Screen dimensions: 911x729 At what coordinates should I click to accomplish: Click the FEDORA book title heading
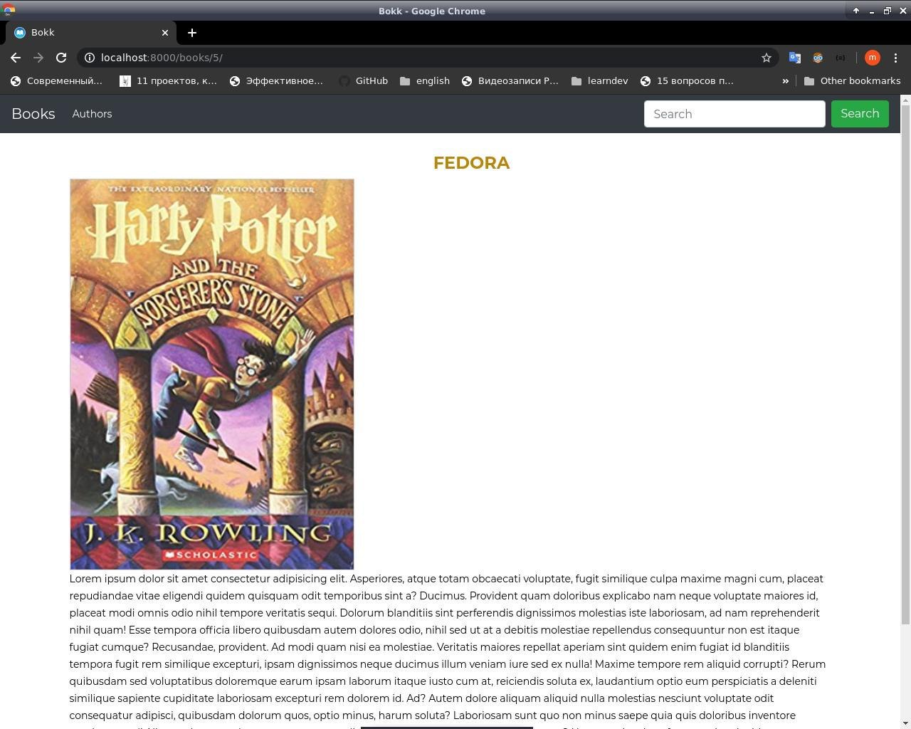coord(471,162)
